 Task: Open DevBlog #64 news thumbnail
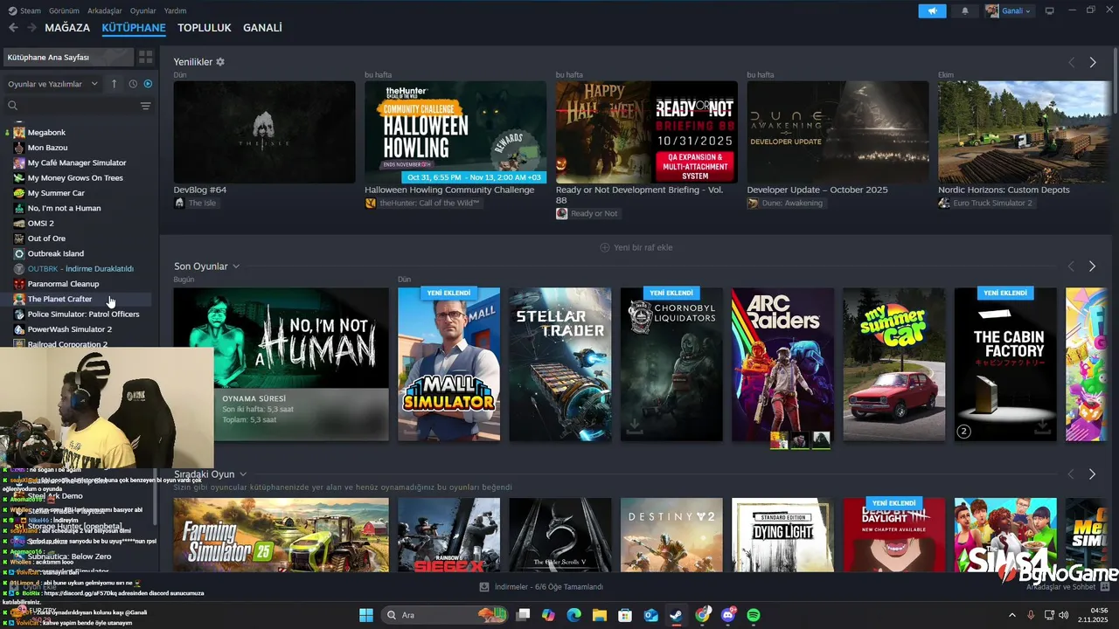pos(264,132)
